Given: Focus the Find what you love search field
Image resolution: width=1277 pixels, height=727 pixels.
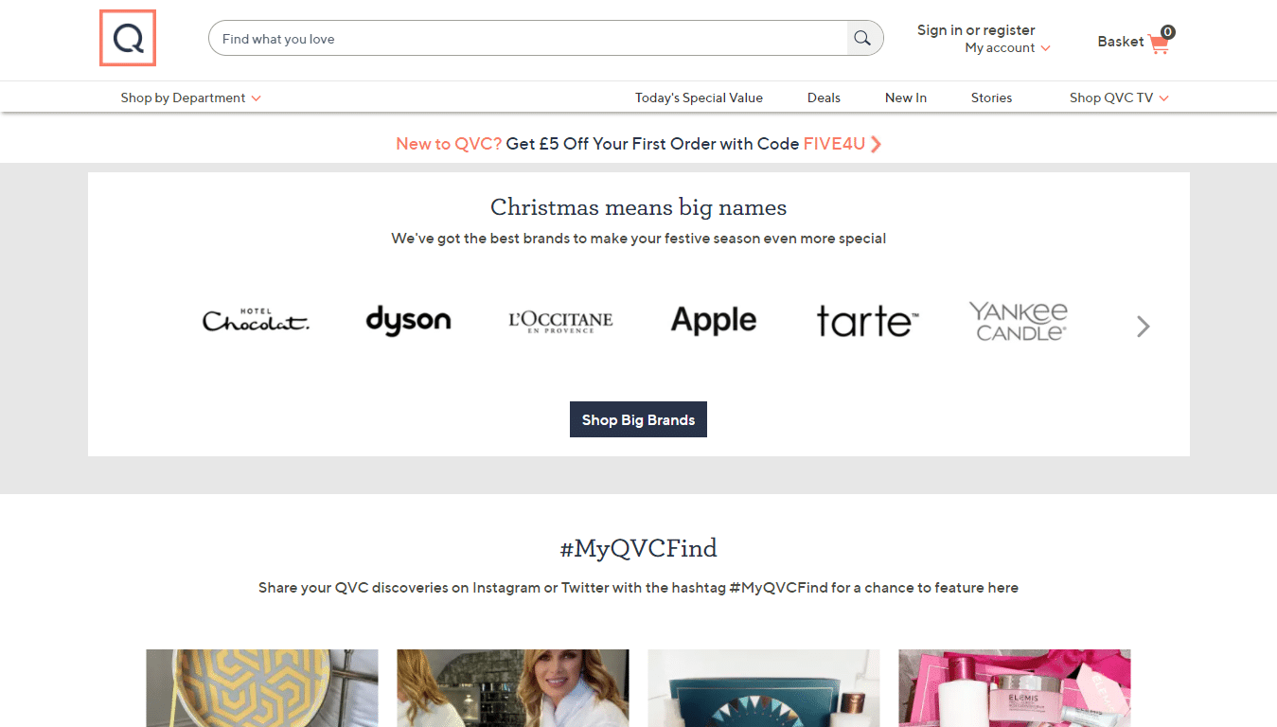Looking at the screenshot, I should pos(527,39).
